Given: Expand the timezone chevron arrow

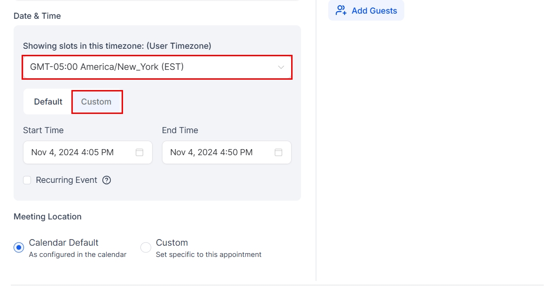Looking at the screenshot, I should (281, 67).
